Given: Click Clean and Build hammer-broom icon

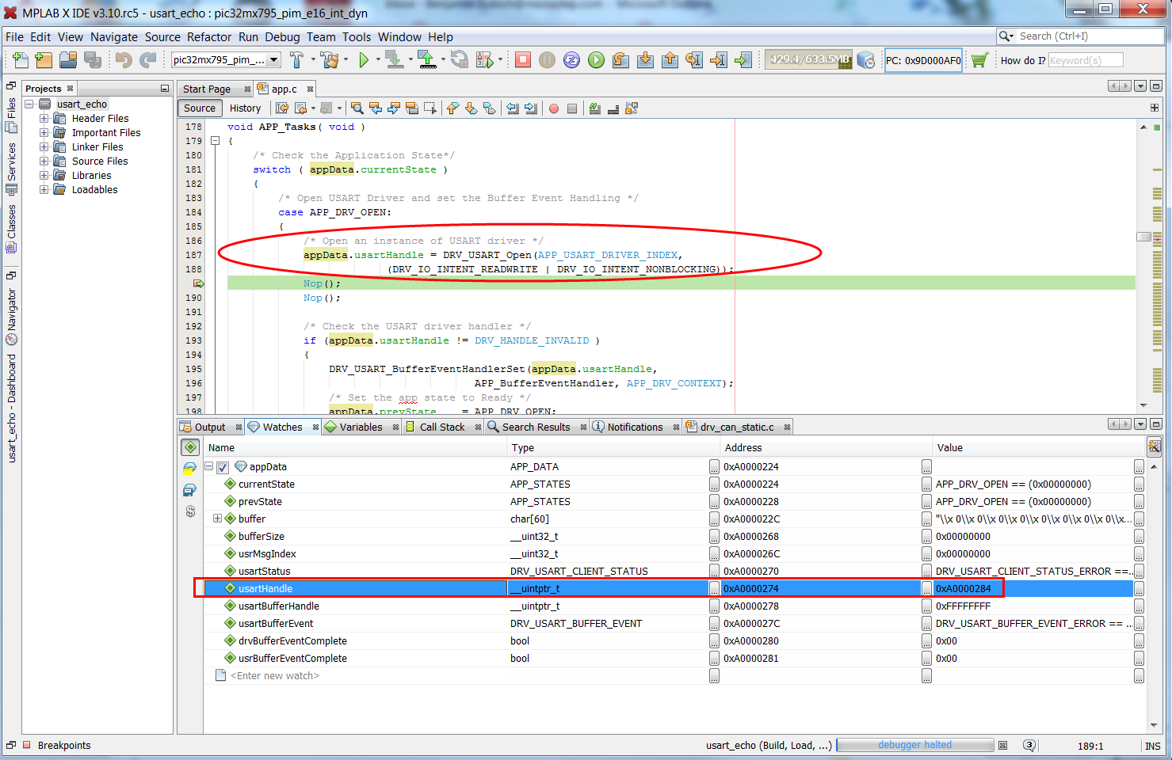Looking at the screenshot, I should [x=330, y=60].
